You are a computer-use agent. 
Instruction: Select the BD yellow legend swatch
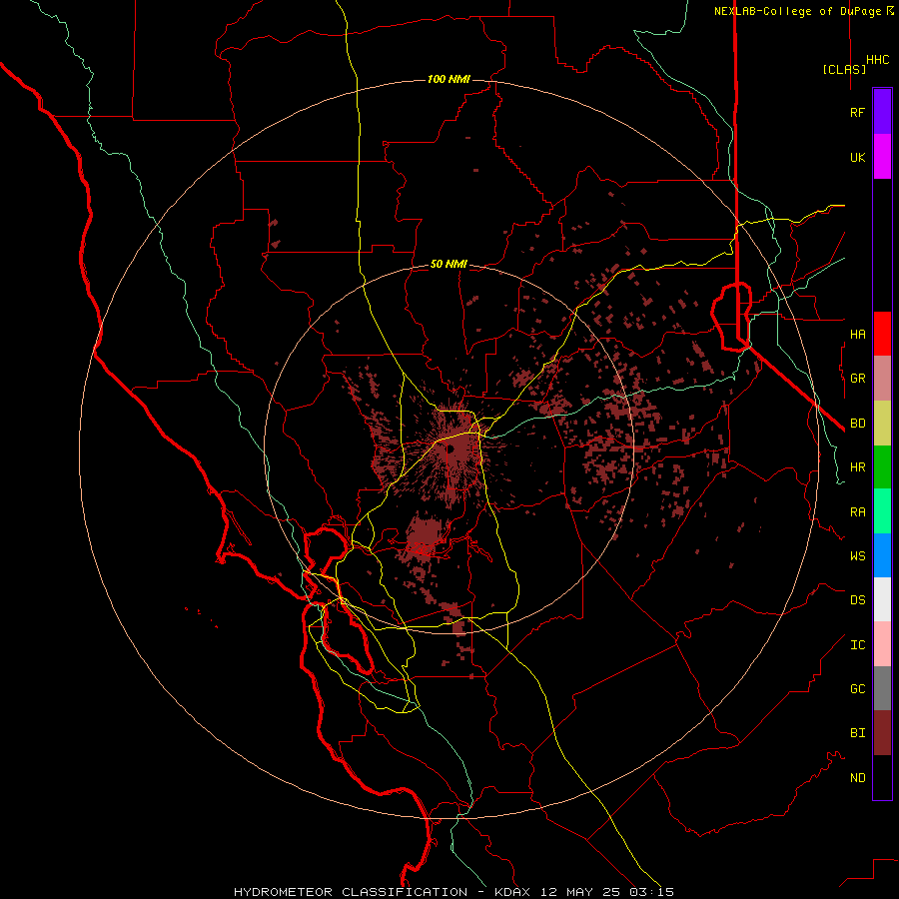[882, 424]
